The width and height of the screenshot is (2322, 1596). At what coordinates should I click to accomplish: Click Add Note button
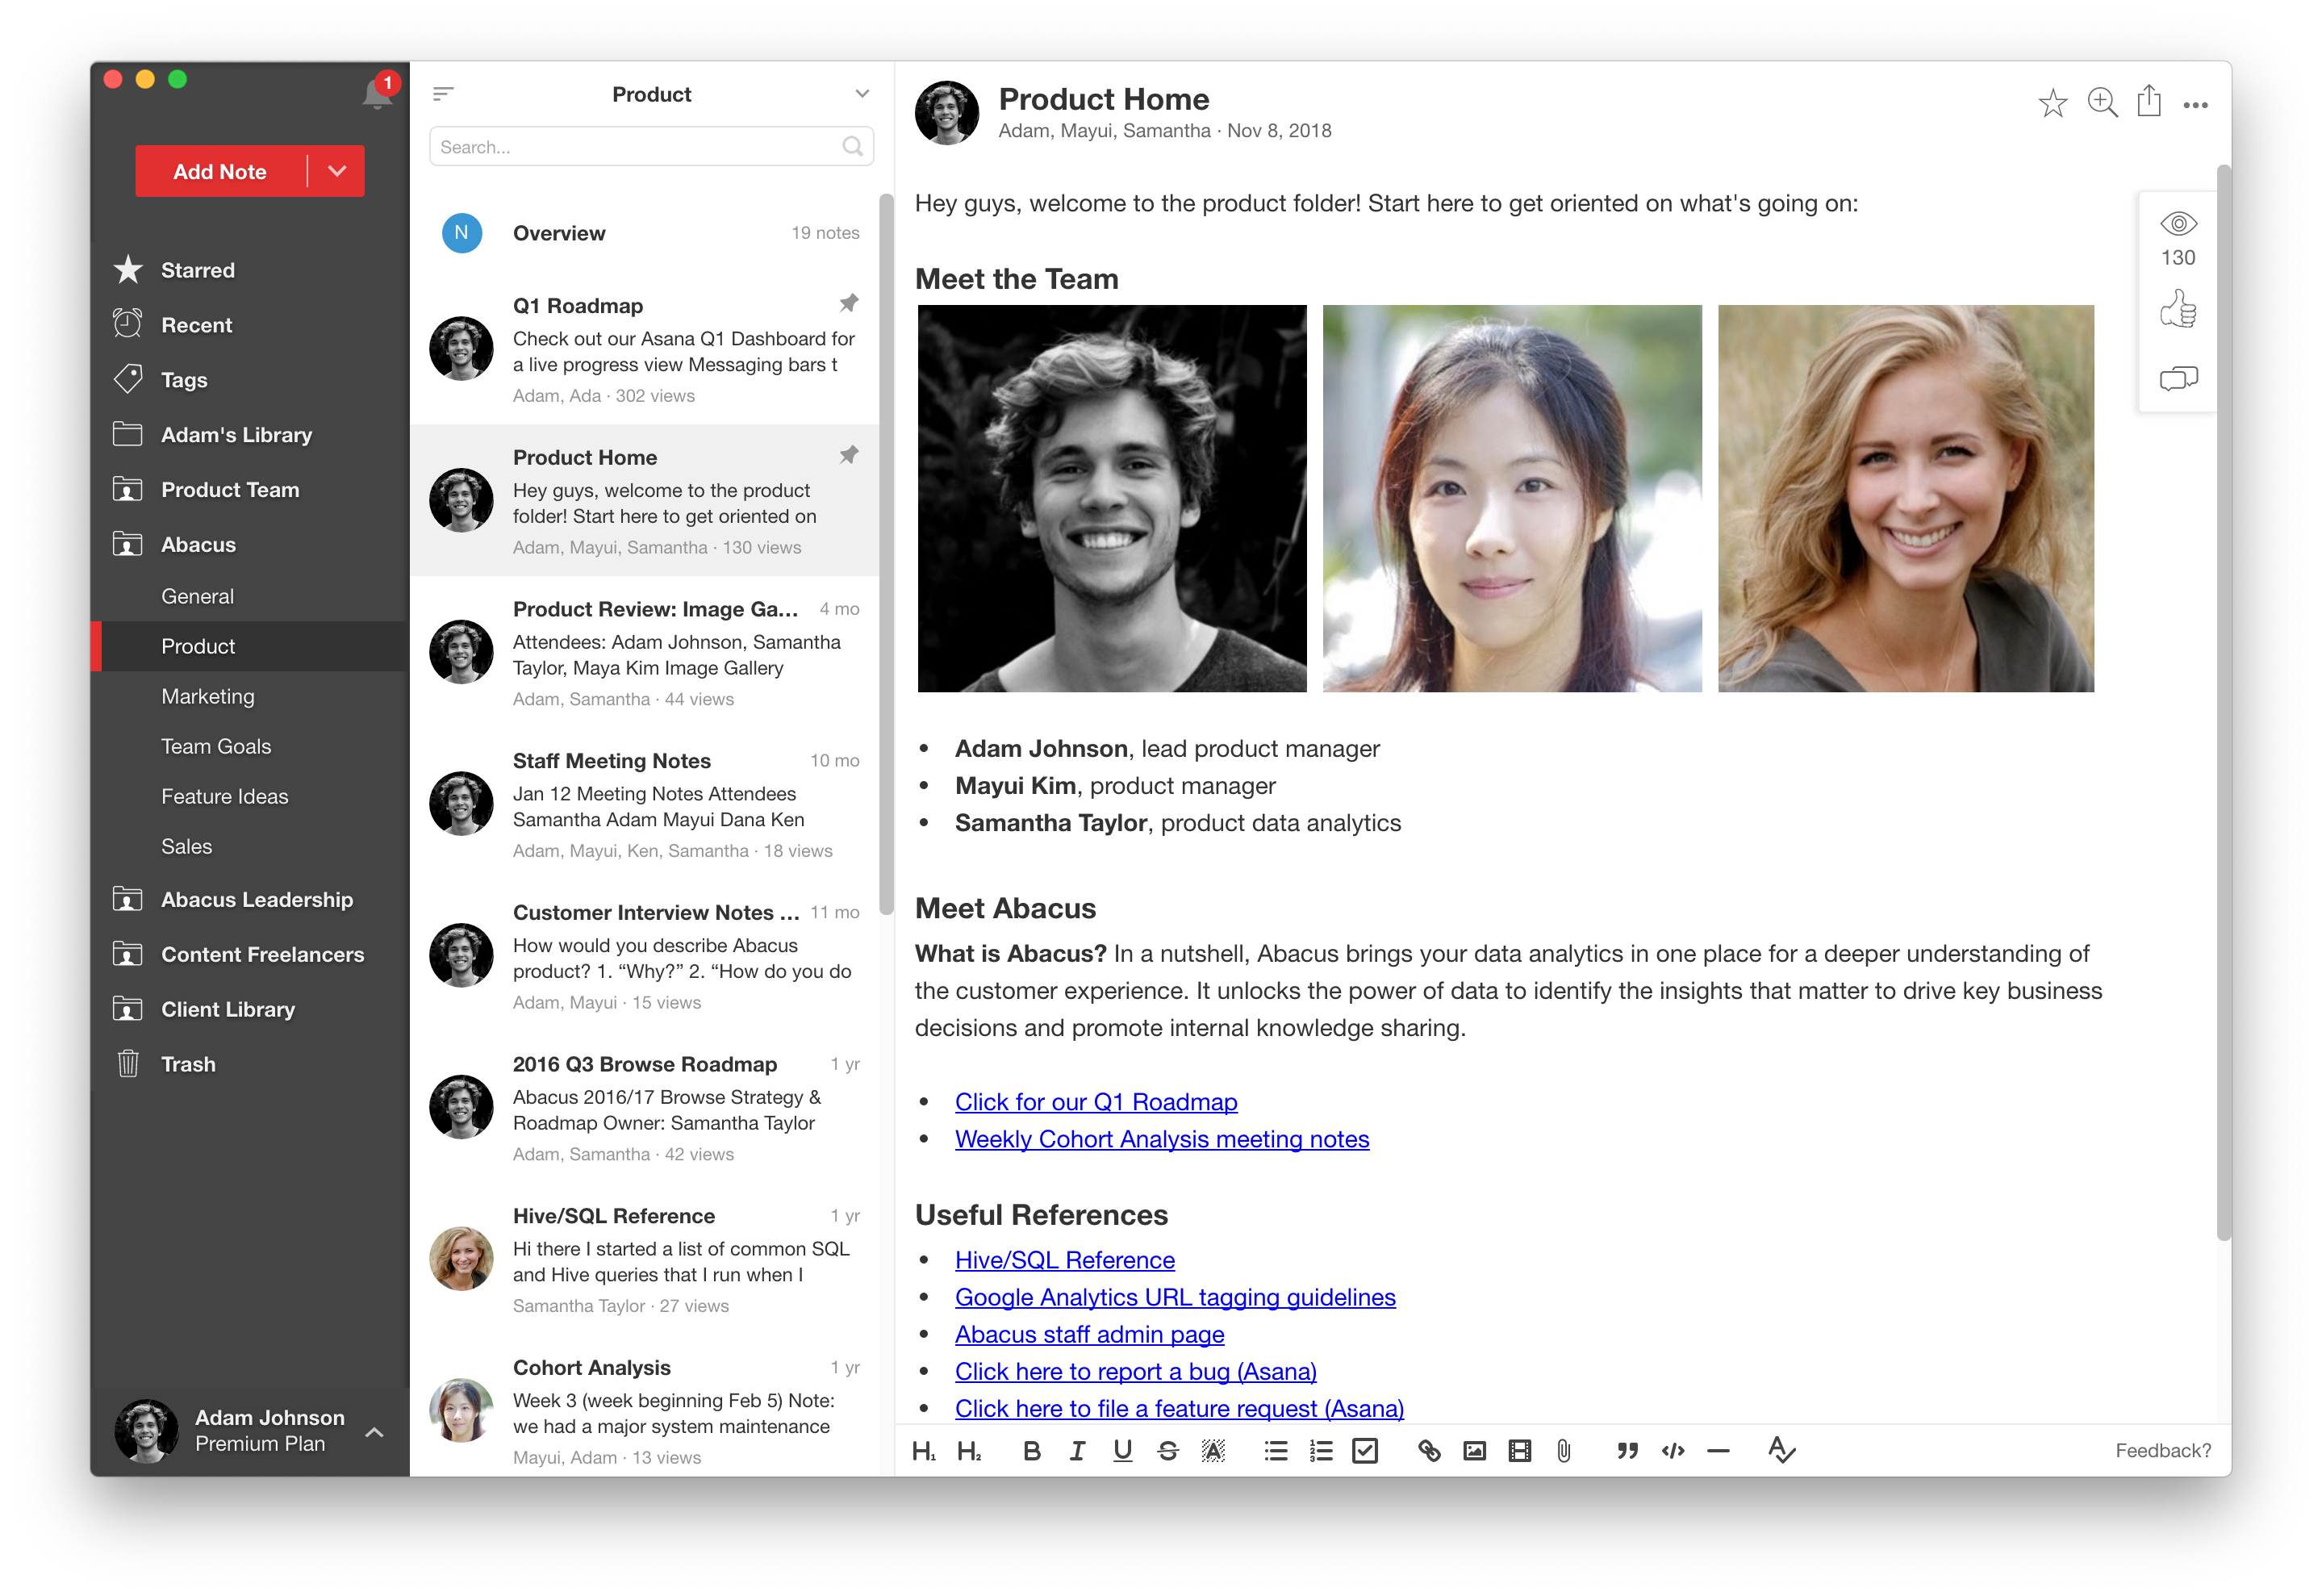point(220,171)
